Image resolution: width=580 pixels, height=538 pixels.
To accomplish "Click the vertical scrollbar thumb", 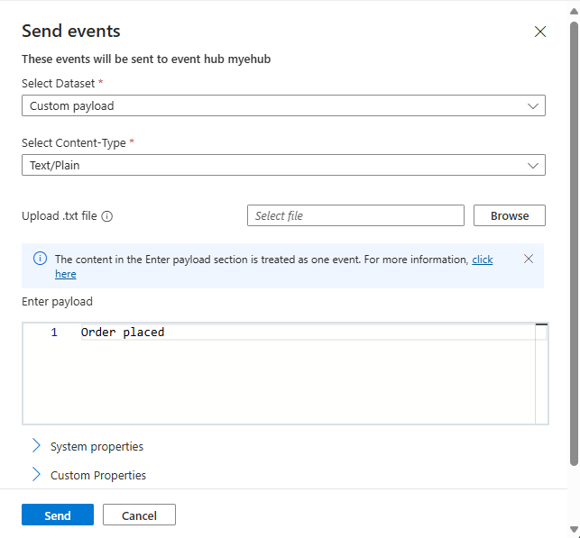I will point(574,244).
